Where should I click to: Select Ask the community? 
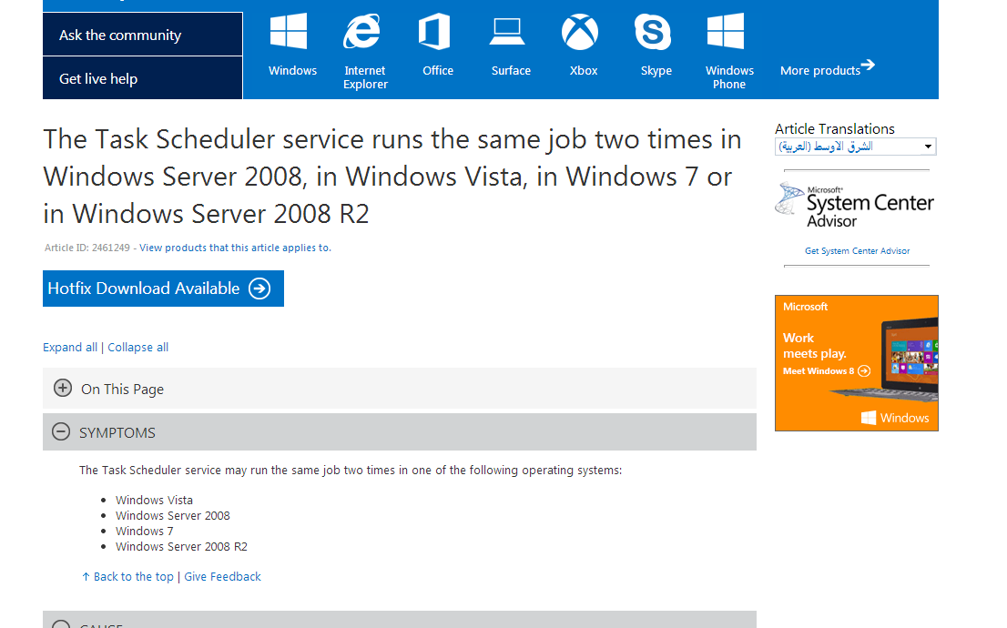(x=143, y=35)
